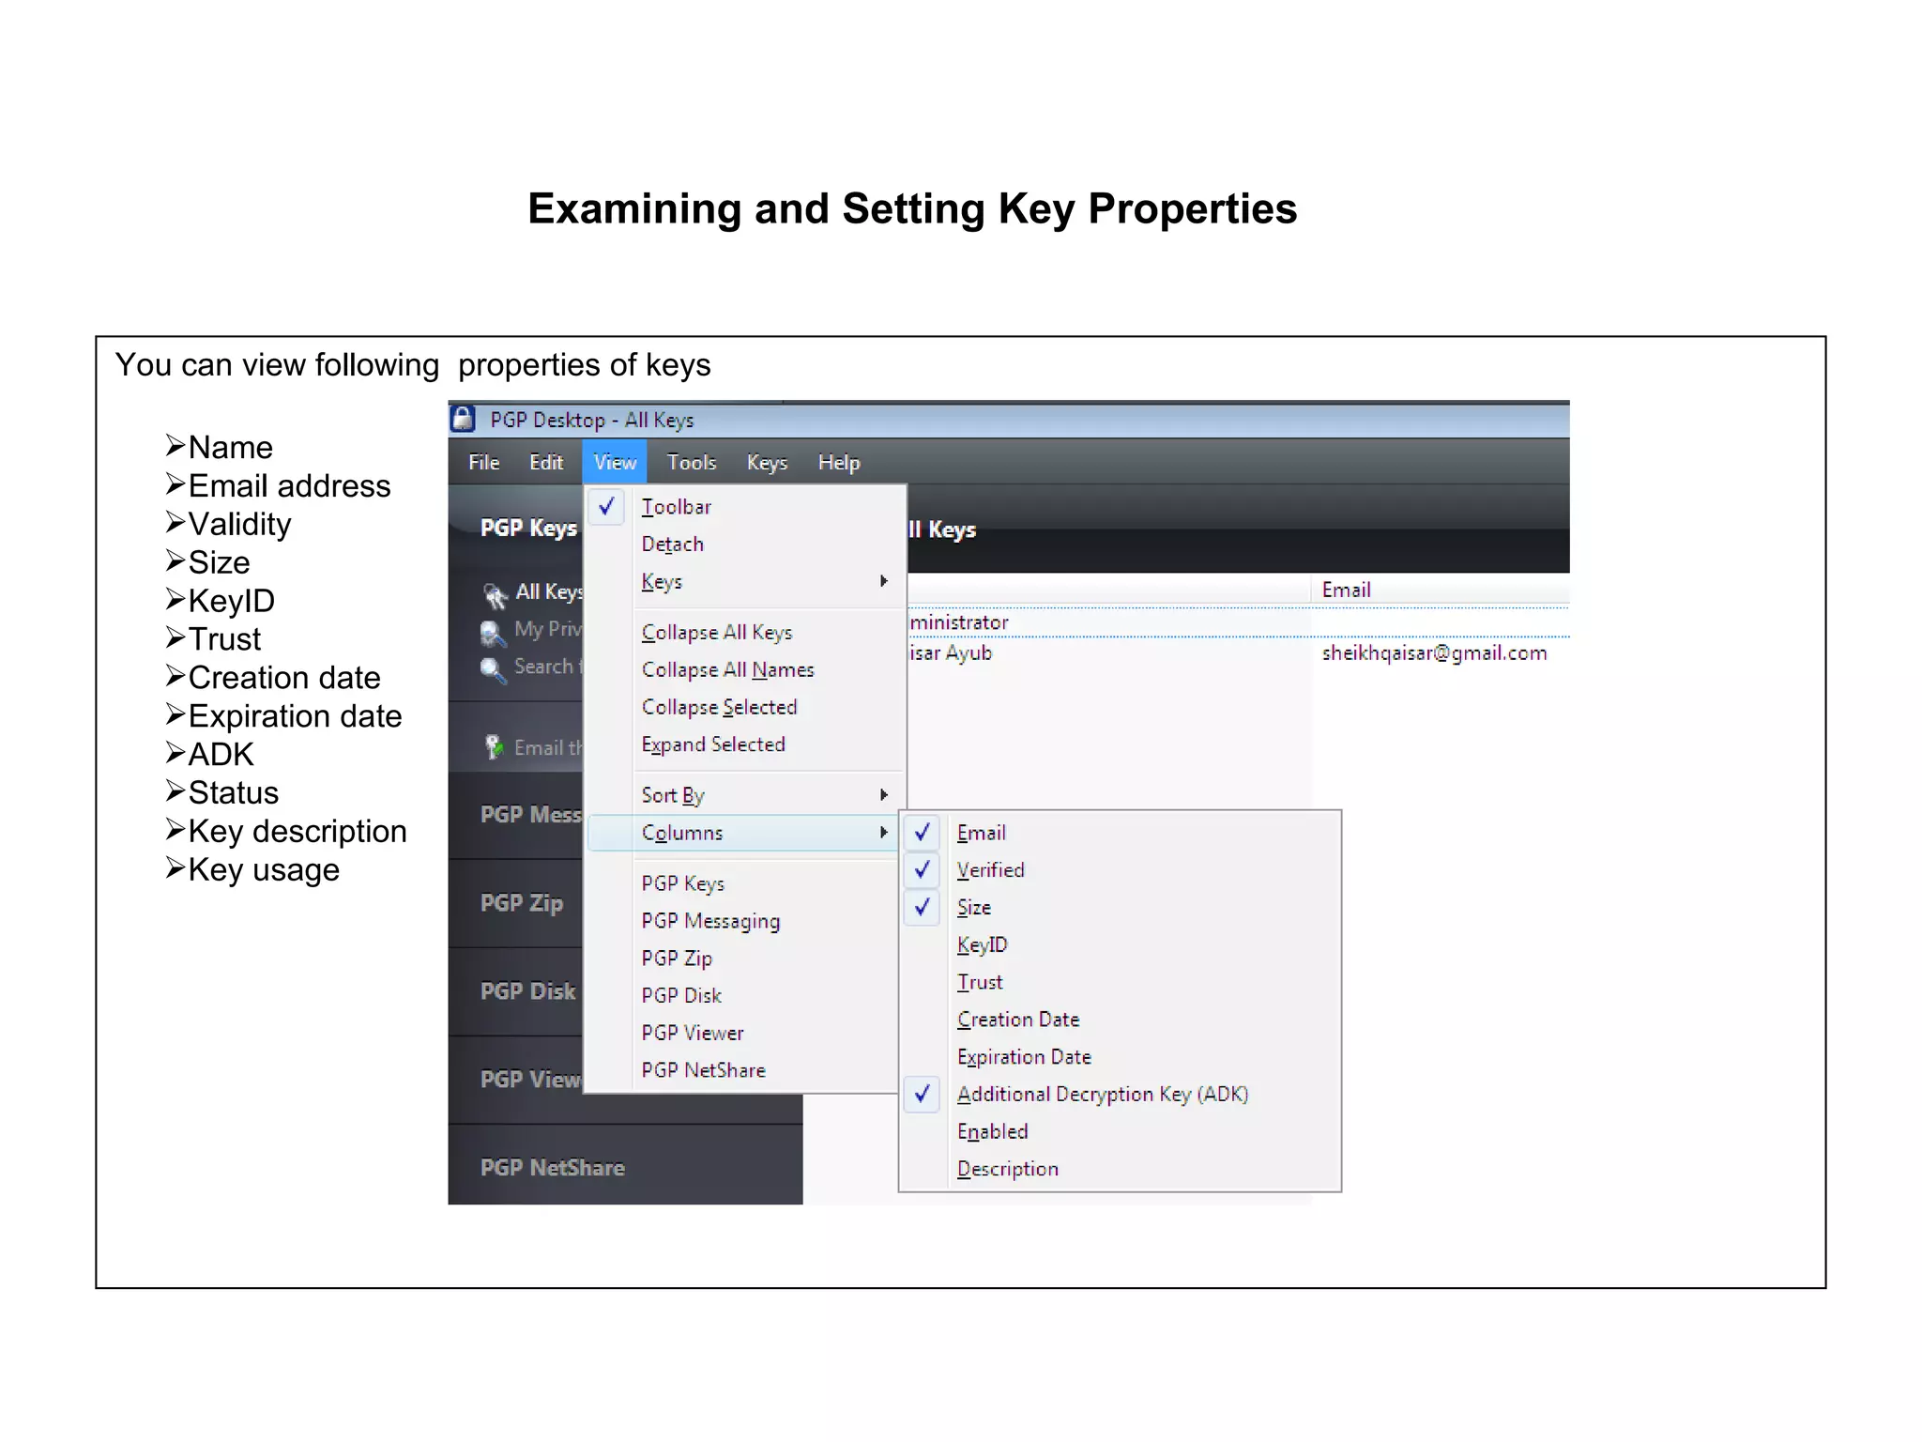Click the My Private Keys icon
Screen dimensions: 1922x1442
pyautogui.click(x=493, y=633)
